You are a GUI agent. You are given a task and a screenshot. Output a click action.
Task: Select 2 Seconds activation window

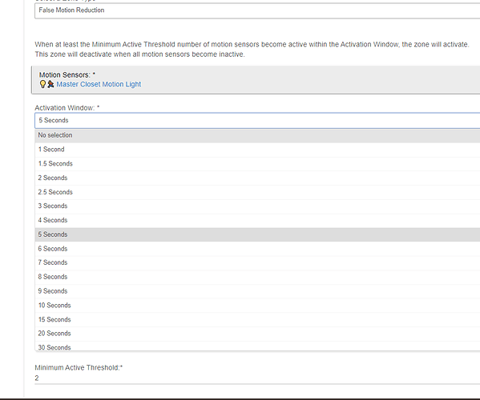257,178
